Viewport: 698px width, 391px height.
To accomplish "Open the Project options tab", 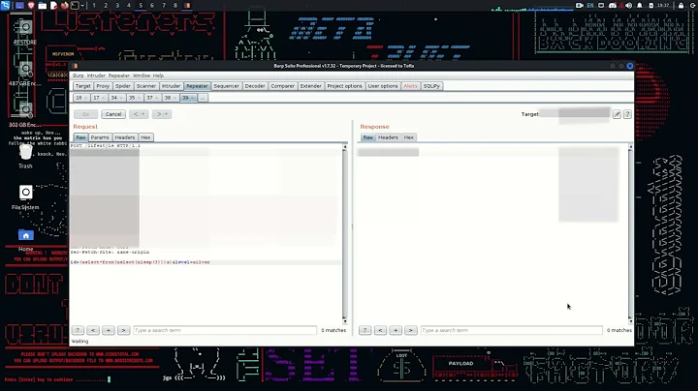I will 344,86.
